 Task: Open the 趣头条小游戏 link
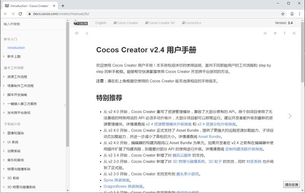pyautogui.click(x=188, y=174)
